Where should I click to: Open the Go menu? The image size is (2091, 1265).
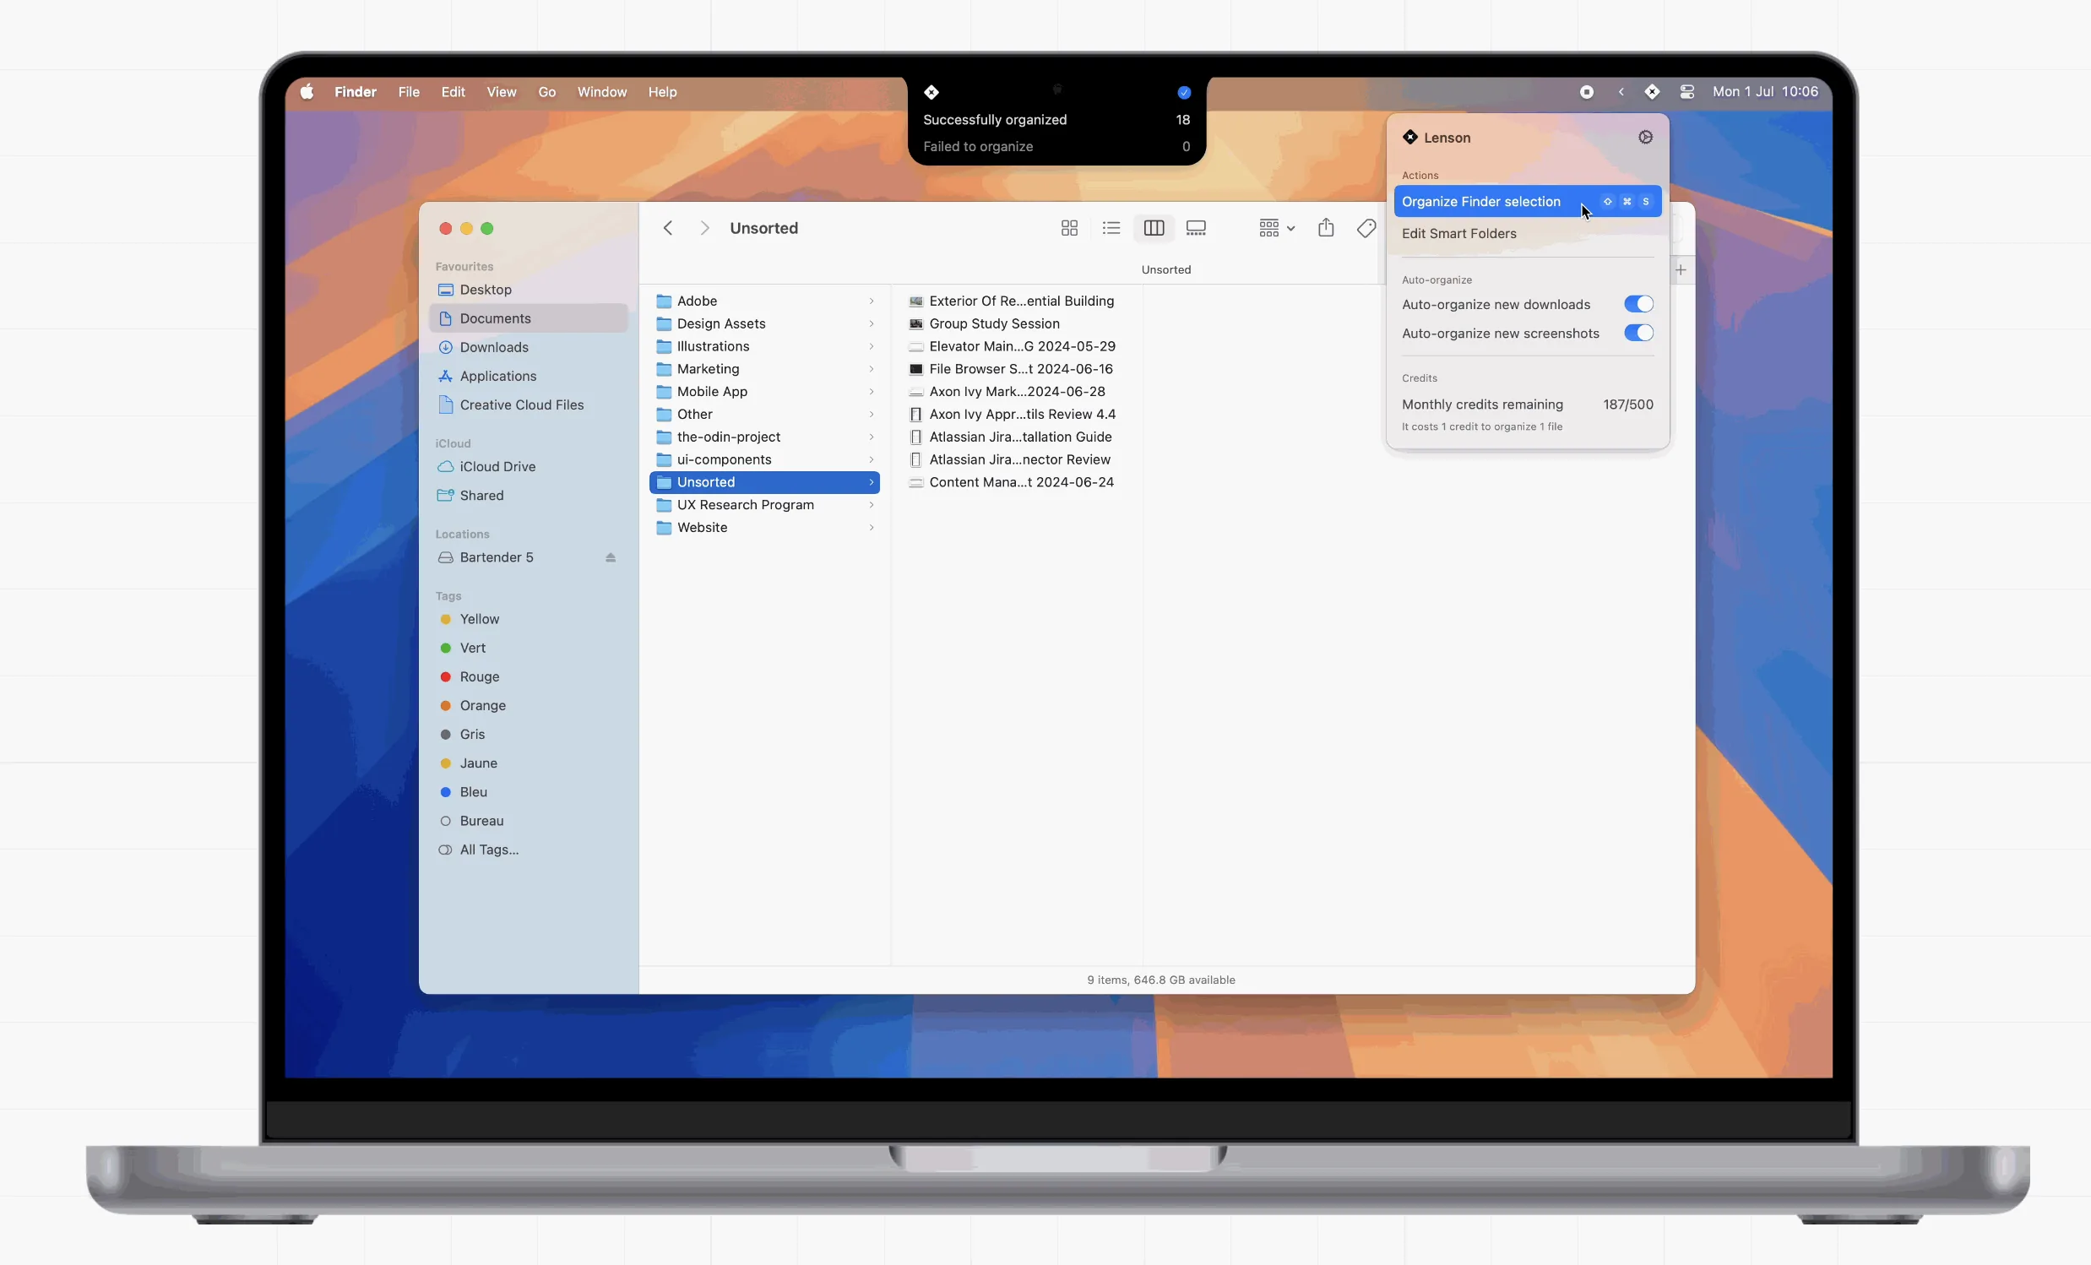click(x=547, y=92)
